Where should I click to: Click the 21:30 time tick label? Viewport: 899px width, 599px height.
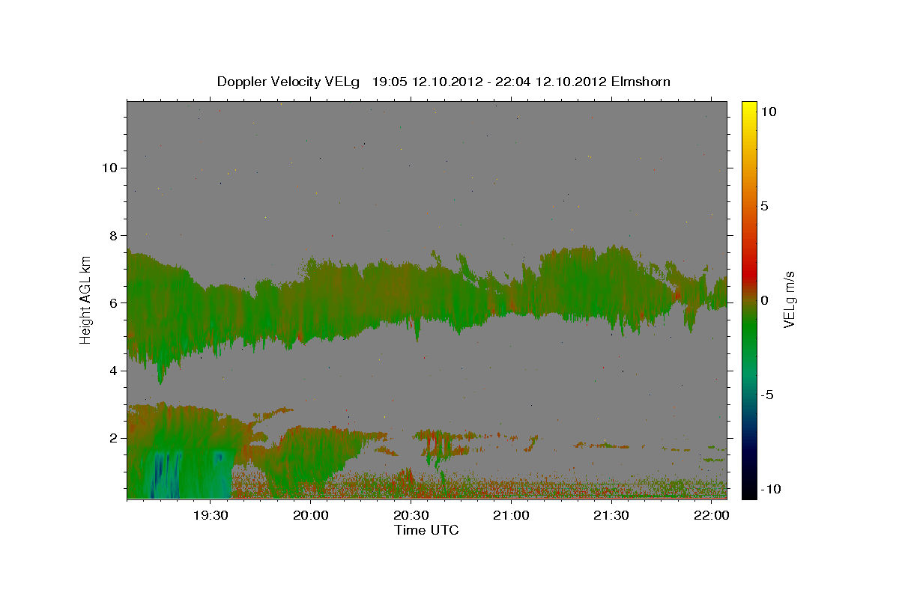coord(611,515)
